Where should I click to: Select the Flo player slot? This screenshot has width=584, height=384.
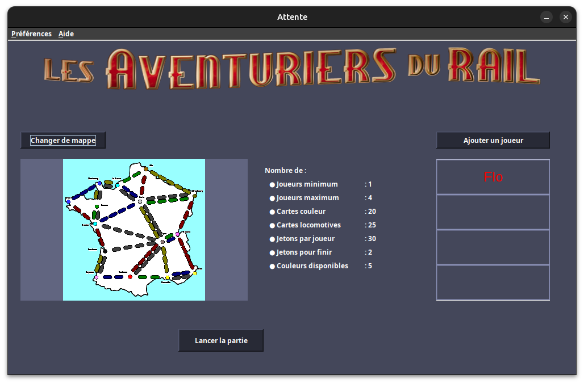(x=493, y=177)
